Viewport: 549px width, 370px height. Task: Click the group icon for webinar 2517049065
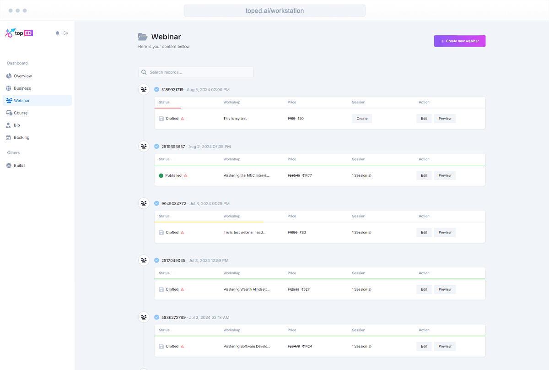click(144, 260)
